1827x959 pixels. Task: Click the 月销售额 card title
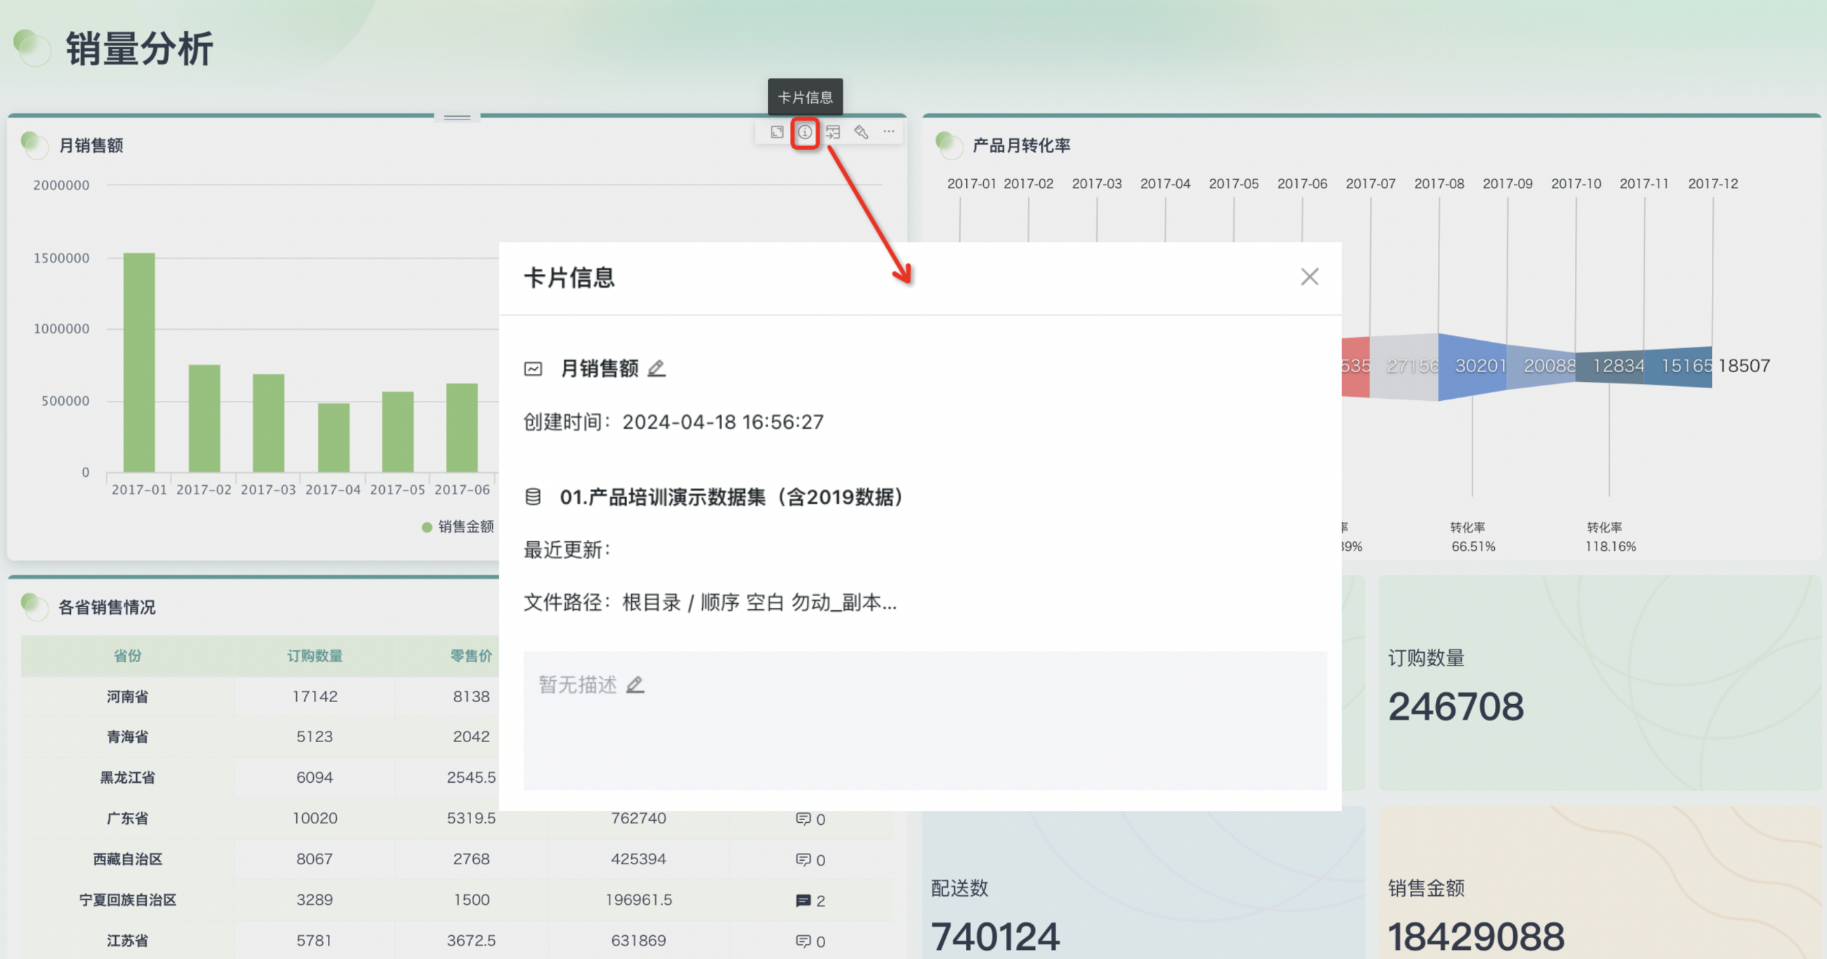point(91,145)
